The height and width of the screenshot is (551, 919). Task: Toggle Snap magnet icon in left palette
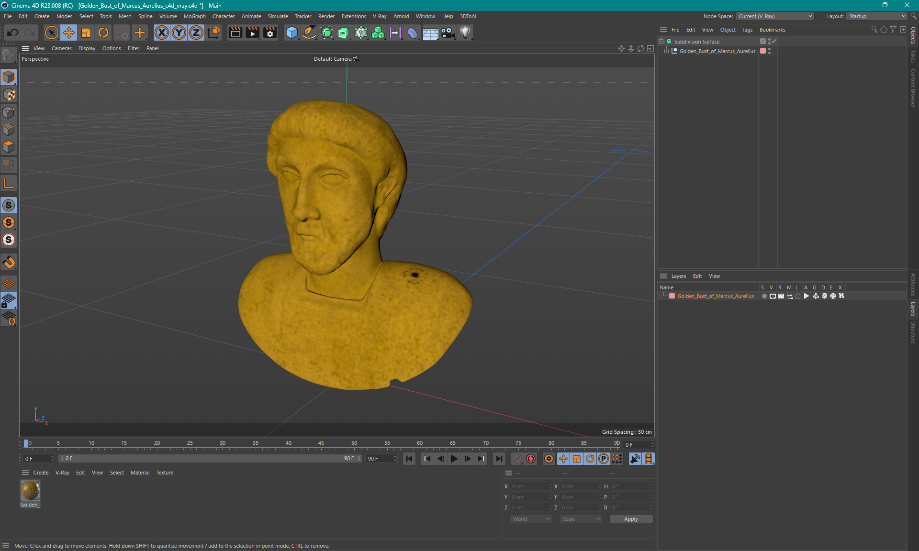pyautogui.click(x=9, y=262)
